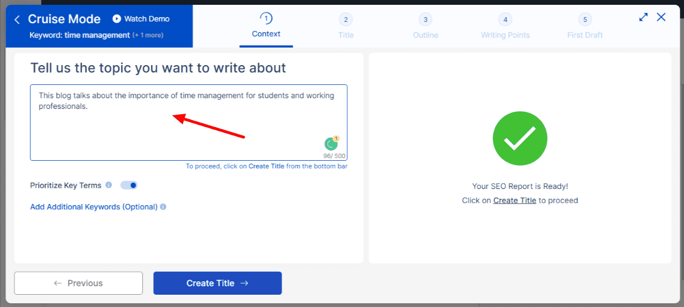Screen dimensions: 684x307
Task: Click the back arrow beside Cruise Mode
Action: click(x=17, y=20)
